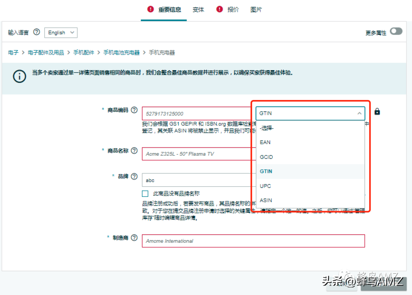Image resolution: width=412 pixels, height=295 pixels.
Task: Select EAN from the open dropdown list
Action: (x=265, y=142)
